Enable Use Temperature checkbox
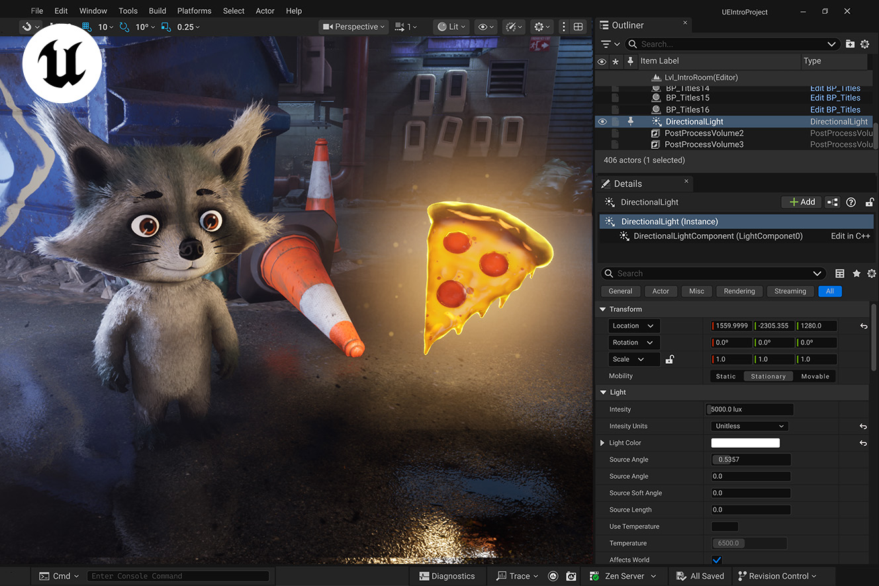 pyautogui.click(x=725, y=527)
